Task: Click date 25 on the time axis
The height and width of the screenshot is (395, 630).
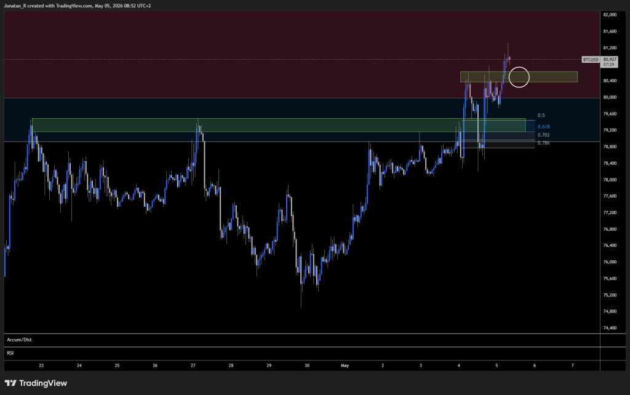Action: [117, 365]
